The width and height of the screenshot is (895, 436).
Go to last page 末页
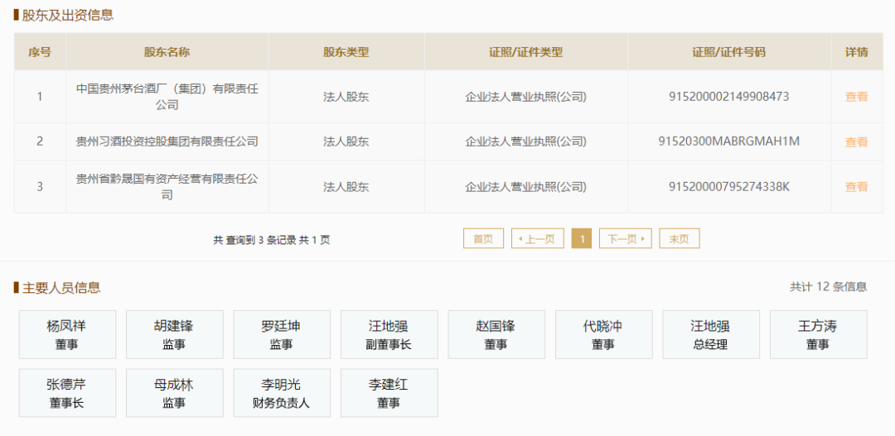tap(680, 239)
